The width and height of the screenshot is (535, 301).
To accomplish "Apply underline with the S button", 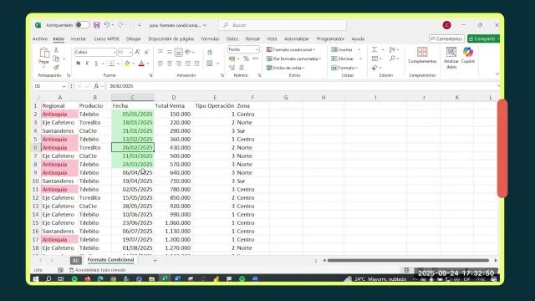I will coord(96,64).
